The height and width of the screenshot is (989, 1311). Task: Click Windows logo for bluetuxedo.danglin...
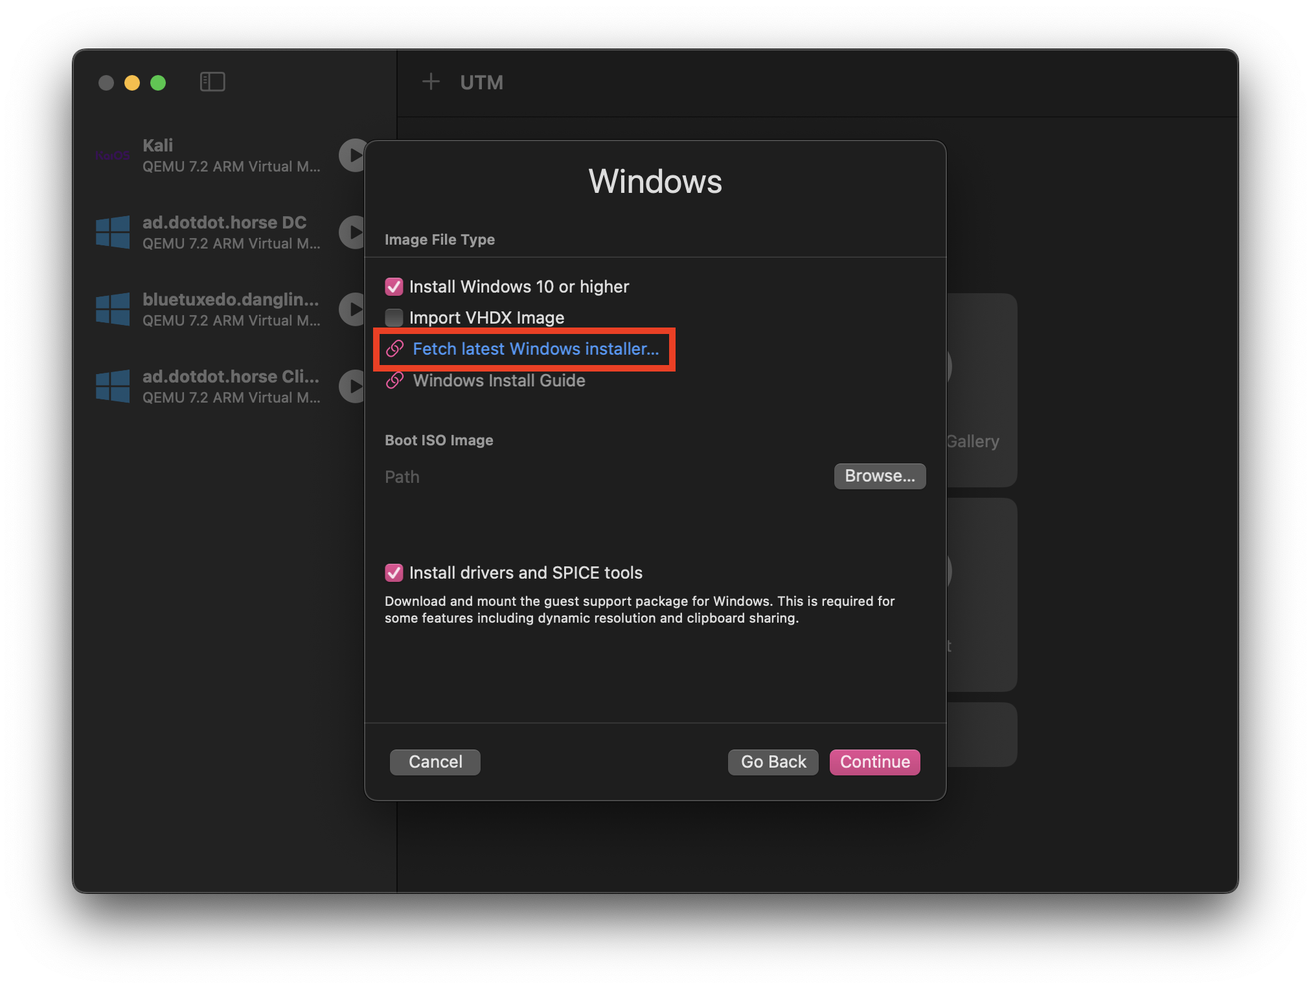[112, 309]
